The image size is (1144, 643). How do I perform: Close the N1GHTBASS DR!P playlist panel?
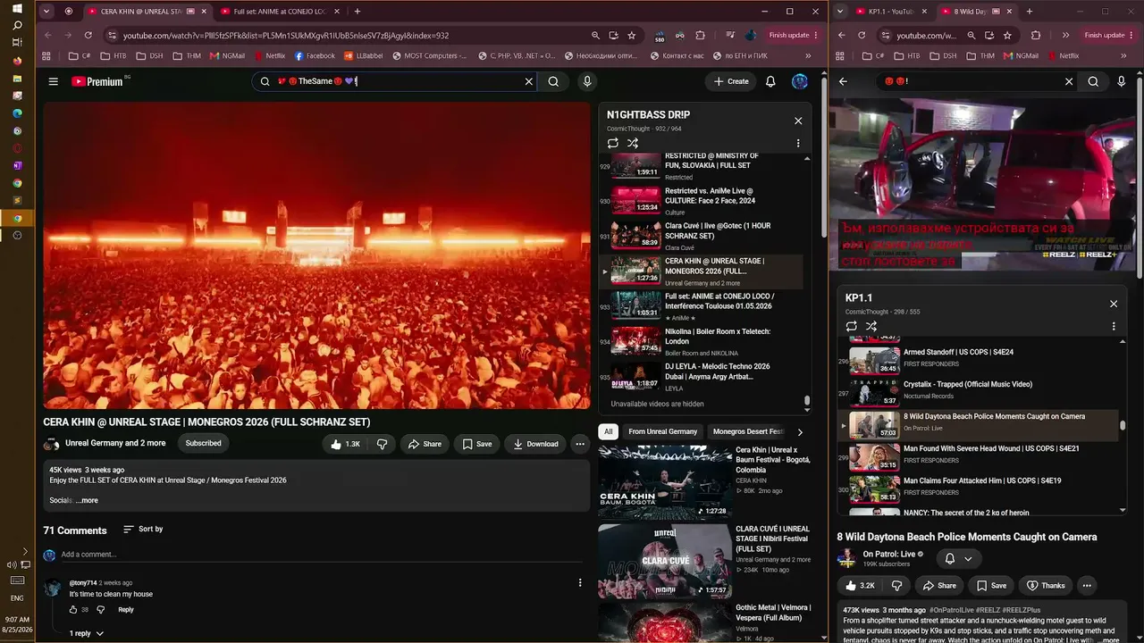click(798, 121)
